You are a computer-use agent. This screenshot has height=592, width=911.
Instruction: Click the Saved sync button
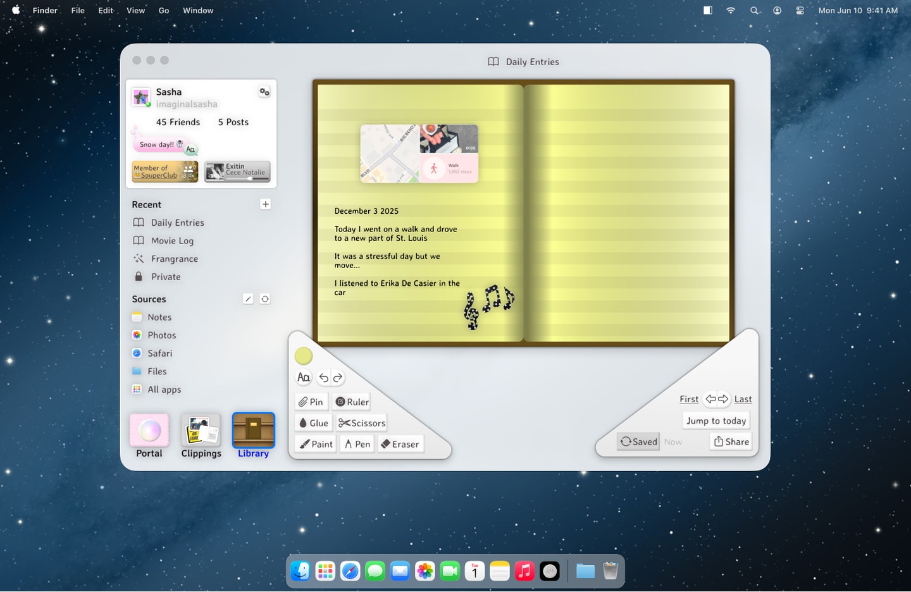(638, 441)
